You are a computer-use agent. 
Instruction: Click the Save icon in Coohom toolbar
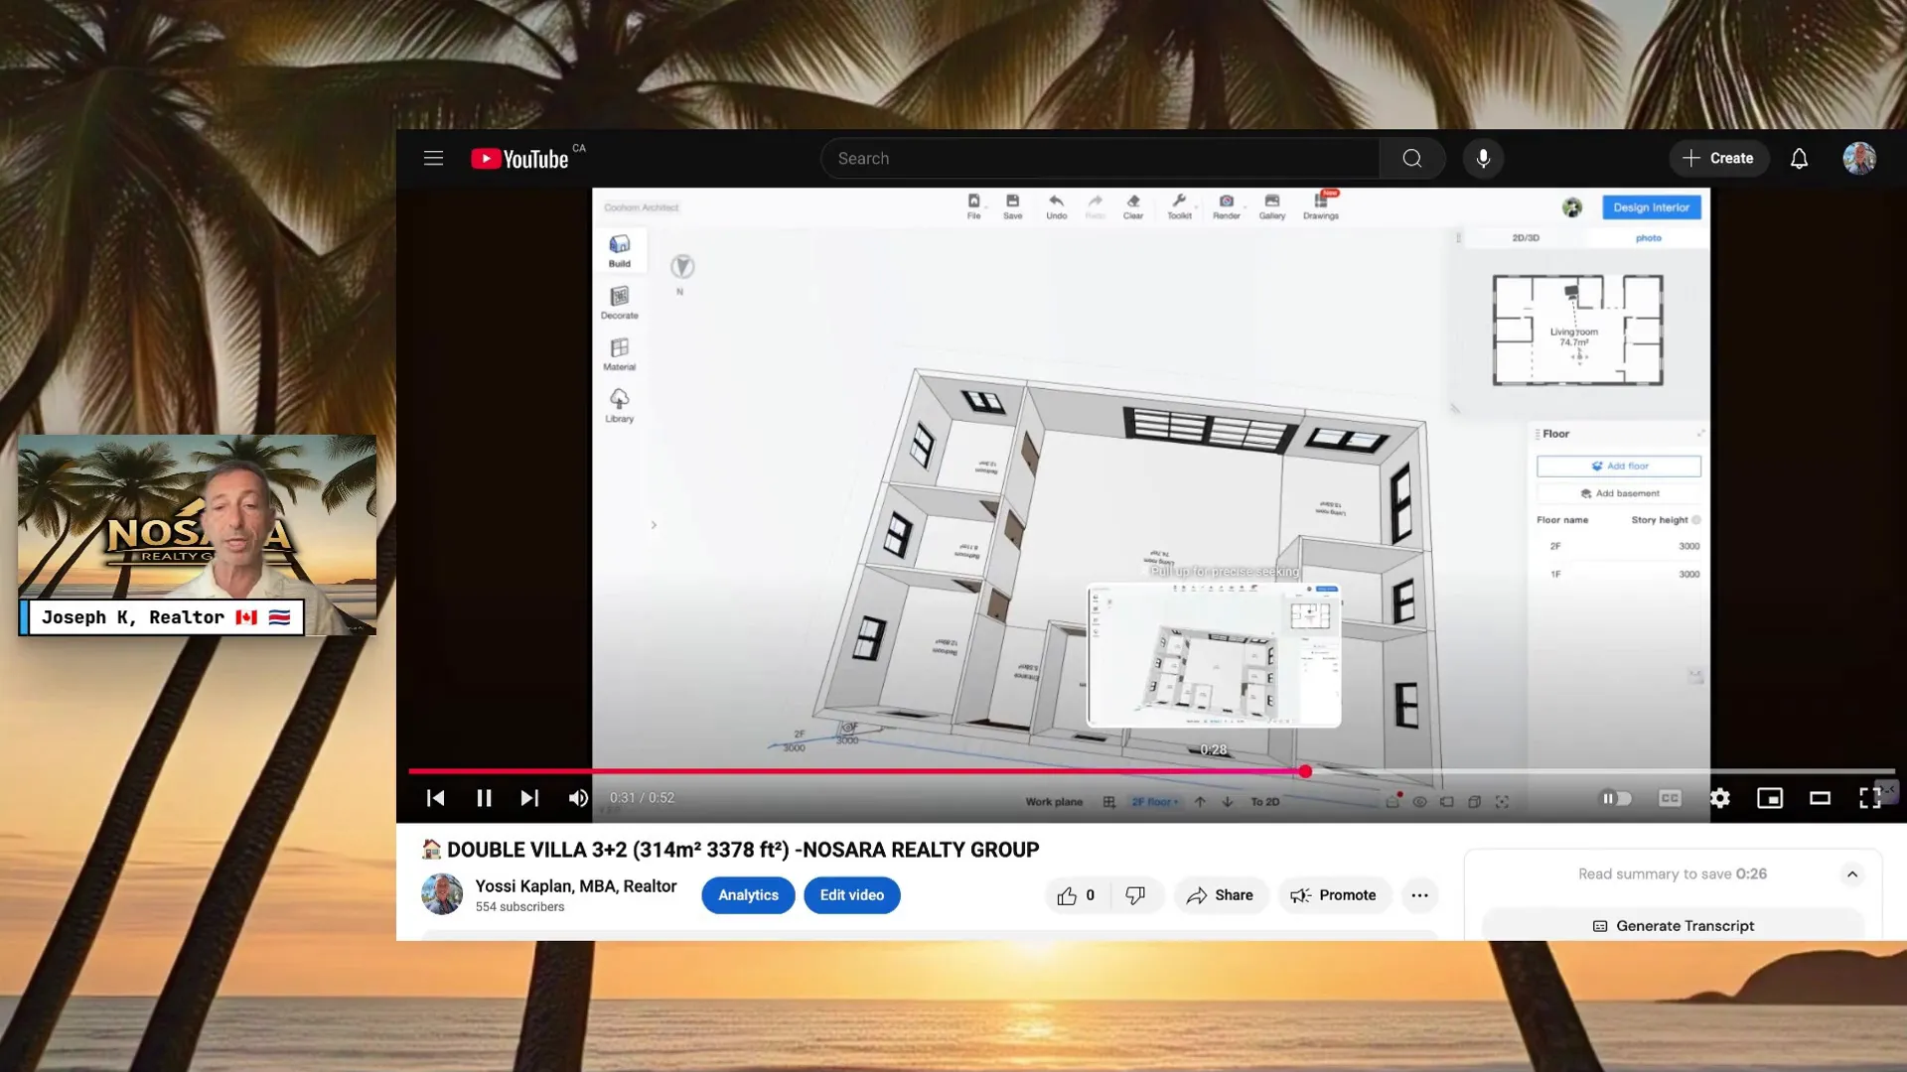click(x=1012, y=205)
